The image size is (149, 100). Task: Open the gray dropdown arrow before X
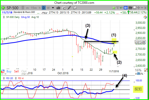coord(142,8)
